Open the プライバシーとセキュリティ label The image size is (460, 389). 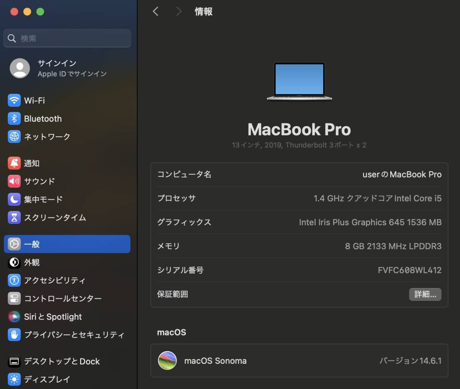pos(74,335)
